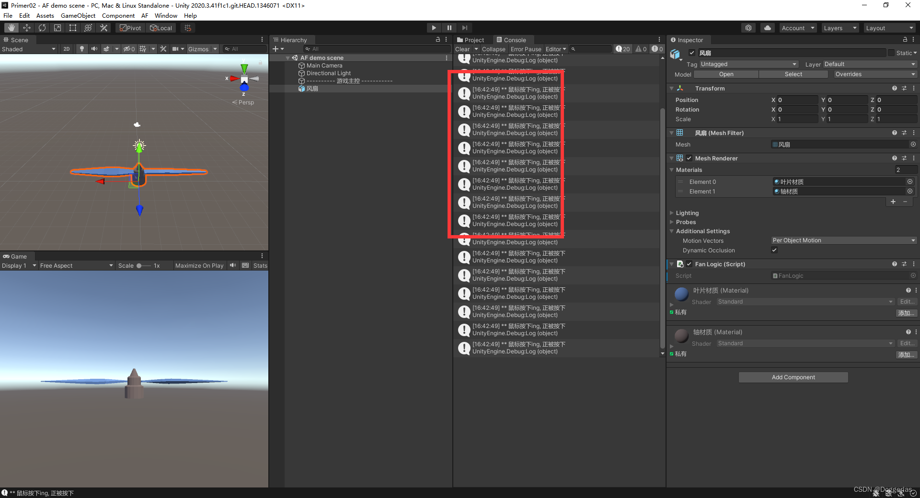Select the Scale tool
This screenshot has width=920, height=498.
pyautogui.click(x=57, y=28)
